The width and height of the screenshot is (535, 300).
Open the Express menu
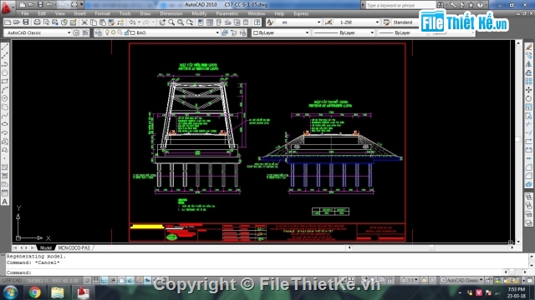click(301, 13)
